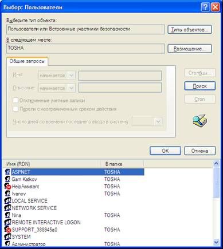Click the Ivanov user icon
This screenshot has width=223, height=249.
[7, 193]
